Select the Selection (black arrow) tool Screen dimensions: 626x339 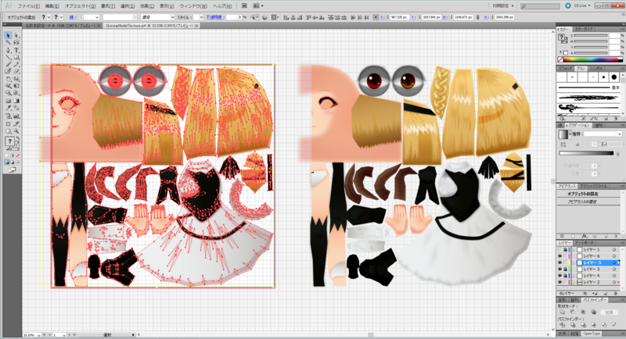(x=8, y=35)
